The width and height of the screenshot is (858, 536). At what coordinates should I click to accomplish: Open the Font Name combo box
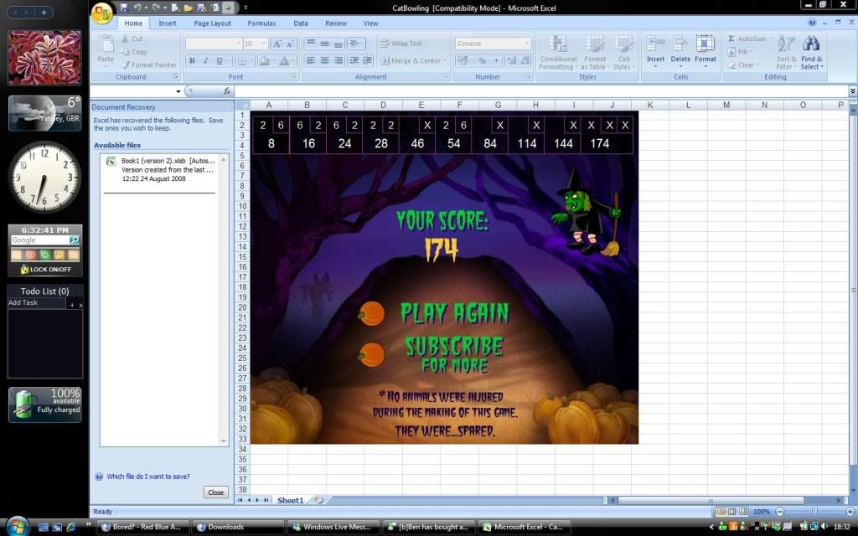coord(214,44)
